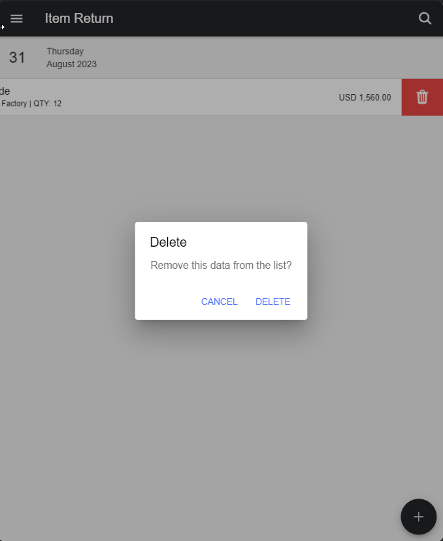Click the "Delete" dialog title

point(168,242)
